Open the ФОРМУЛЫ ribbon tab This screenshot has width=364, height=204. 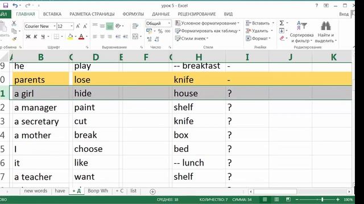tap(133, 14)
